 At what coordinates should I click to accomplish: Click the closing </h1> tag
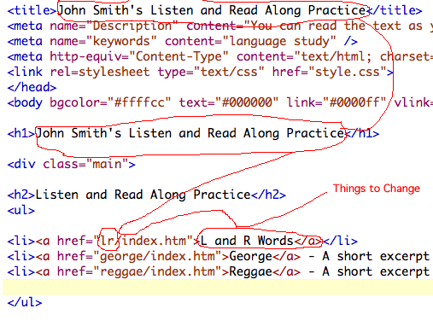tap(362, 134)
